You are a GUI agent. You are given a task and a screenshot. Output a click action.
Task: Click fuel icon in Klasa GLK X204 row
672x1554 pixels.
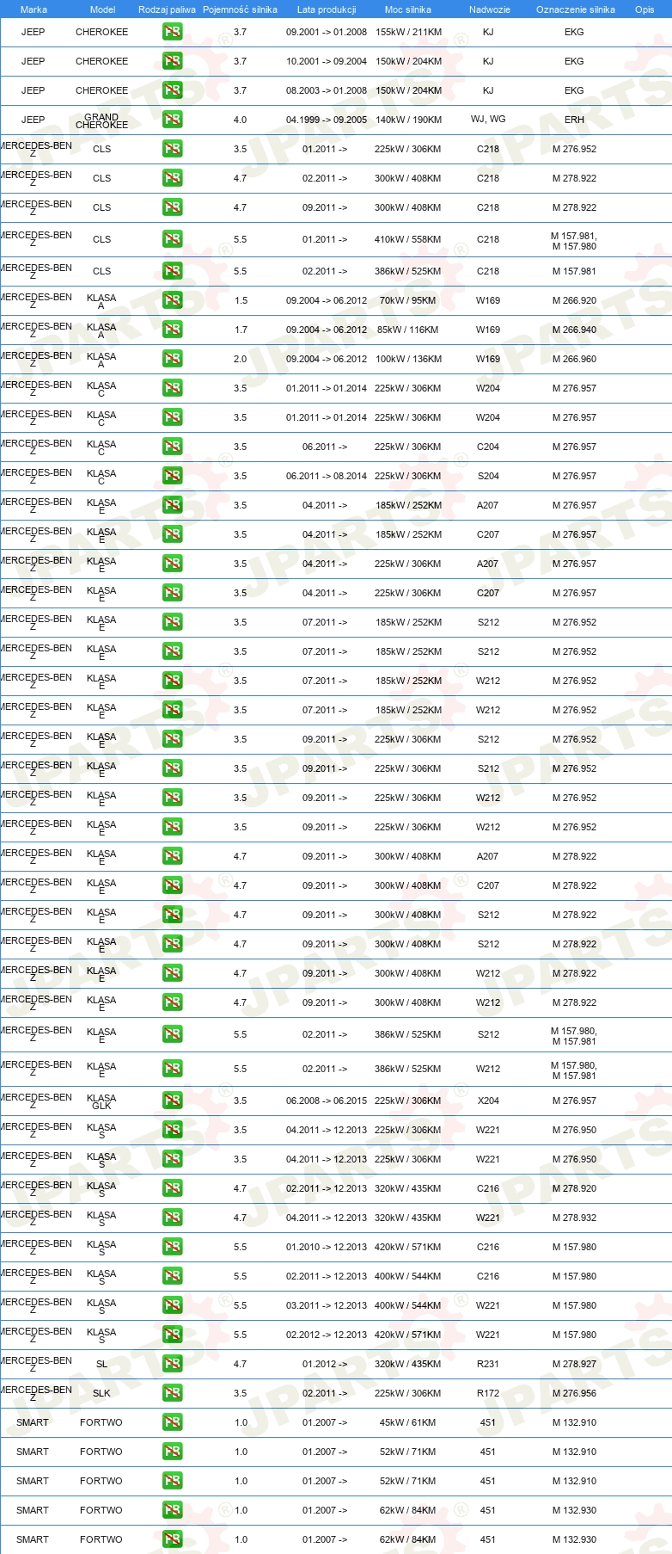(172, 1101)
